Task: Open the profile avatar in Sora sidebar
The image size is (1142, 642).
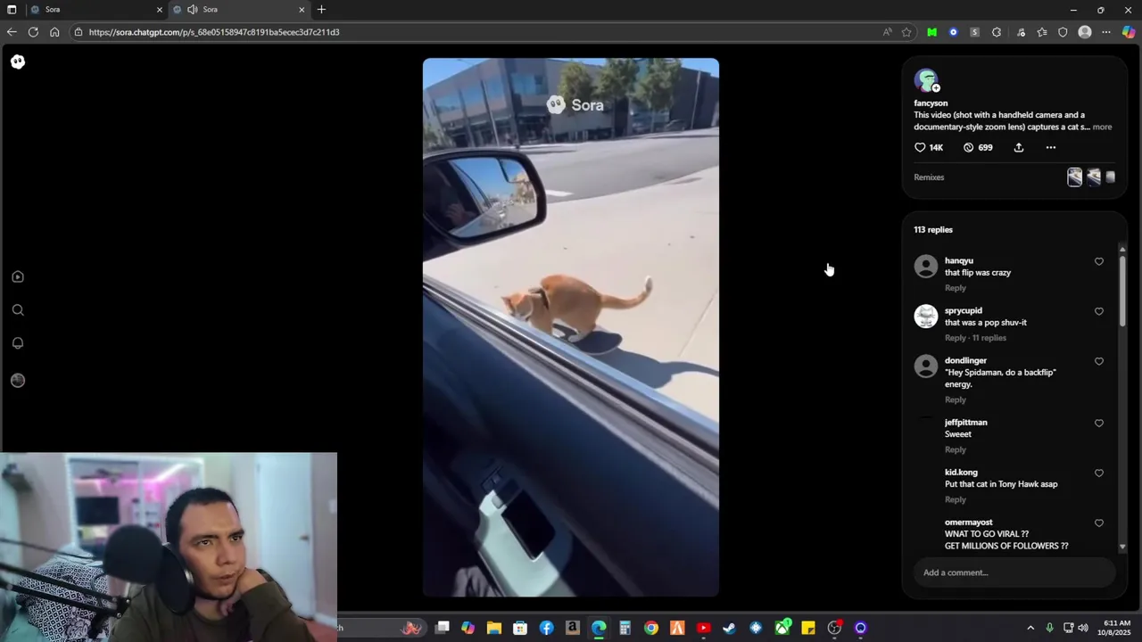Action: (x=18, y=381)
